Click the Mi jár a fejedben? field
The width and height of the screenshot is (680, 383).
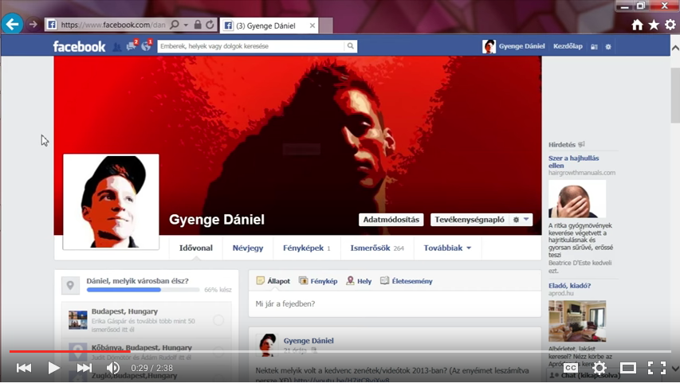coord(395,304)
